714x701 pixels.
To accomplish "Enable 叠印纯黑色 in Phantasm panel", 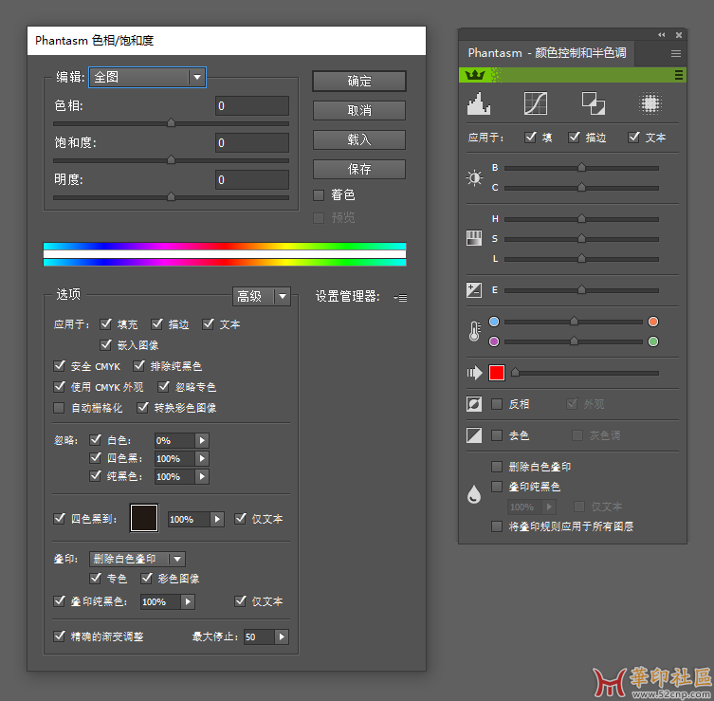I will click(497, 487).
